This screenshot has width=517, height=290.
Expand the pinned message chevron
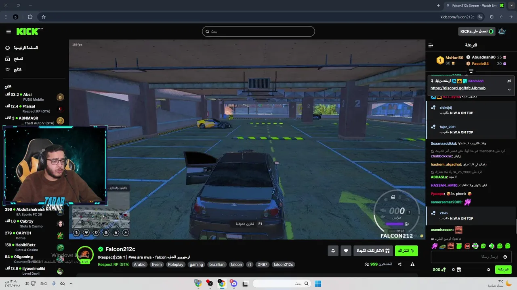(x=509, y=89)
